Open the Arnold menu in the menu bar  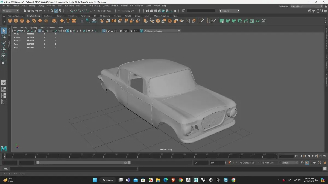click(157, 5)
